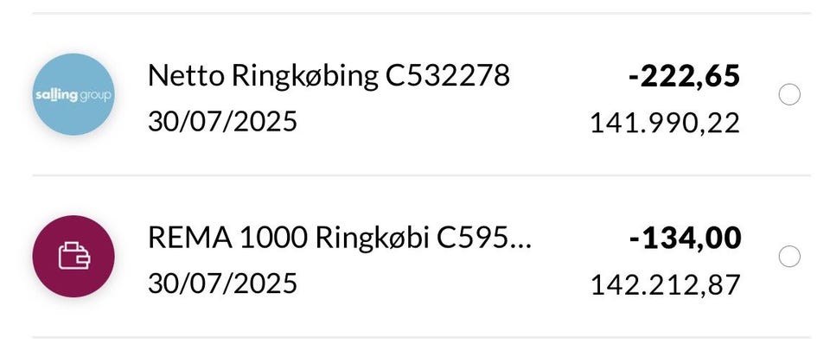Select the radio button for the Netto transaction

[789, 94]
